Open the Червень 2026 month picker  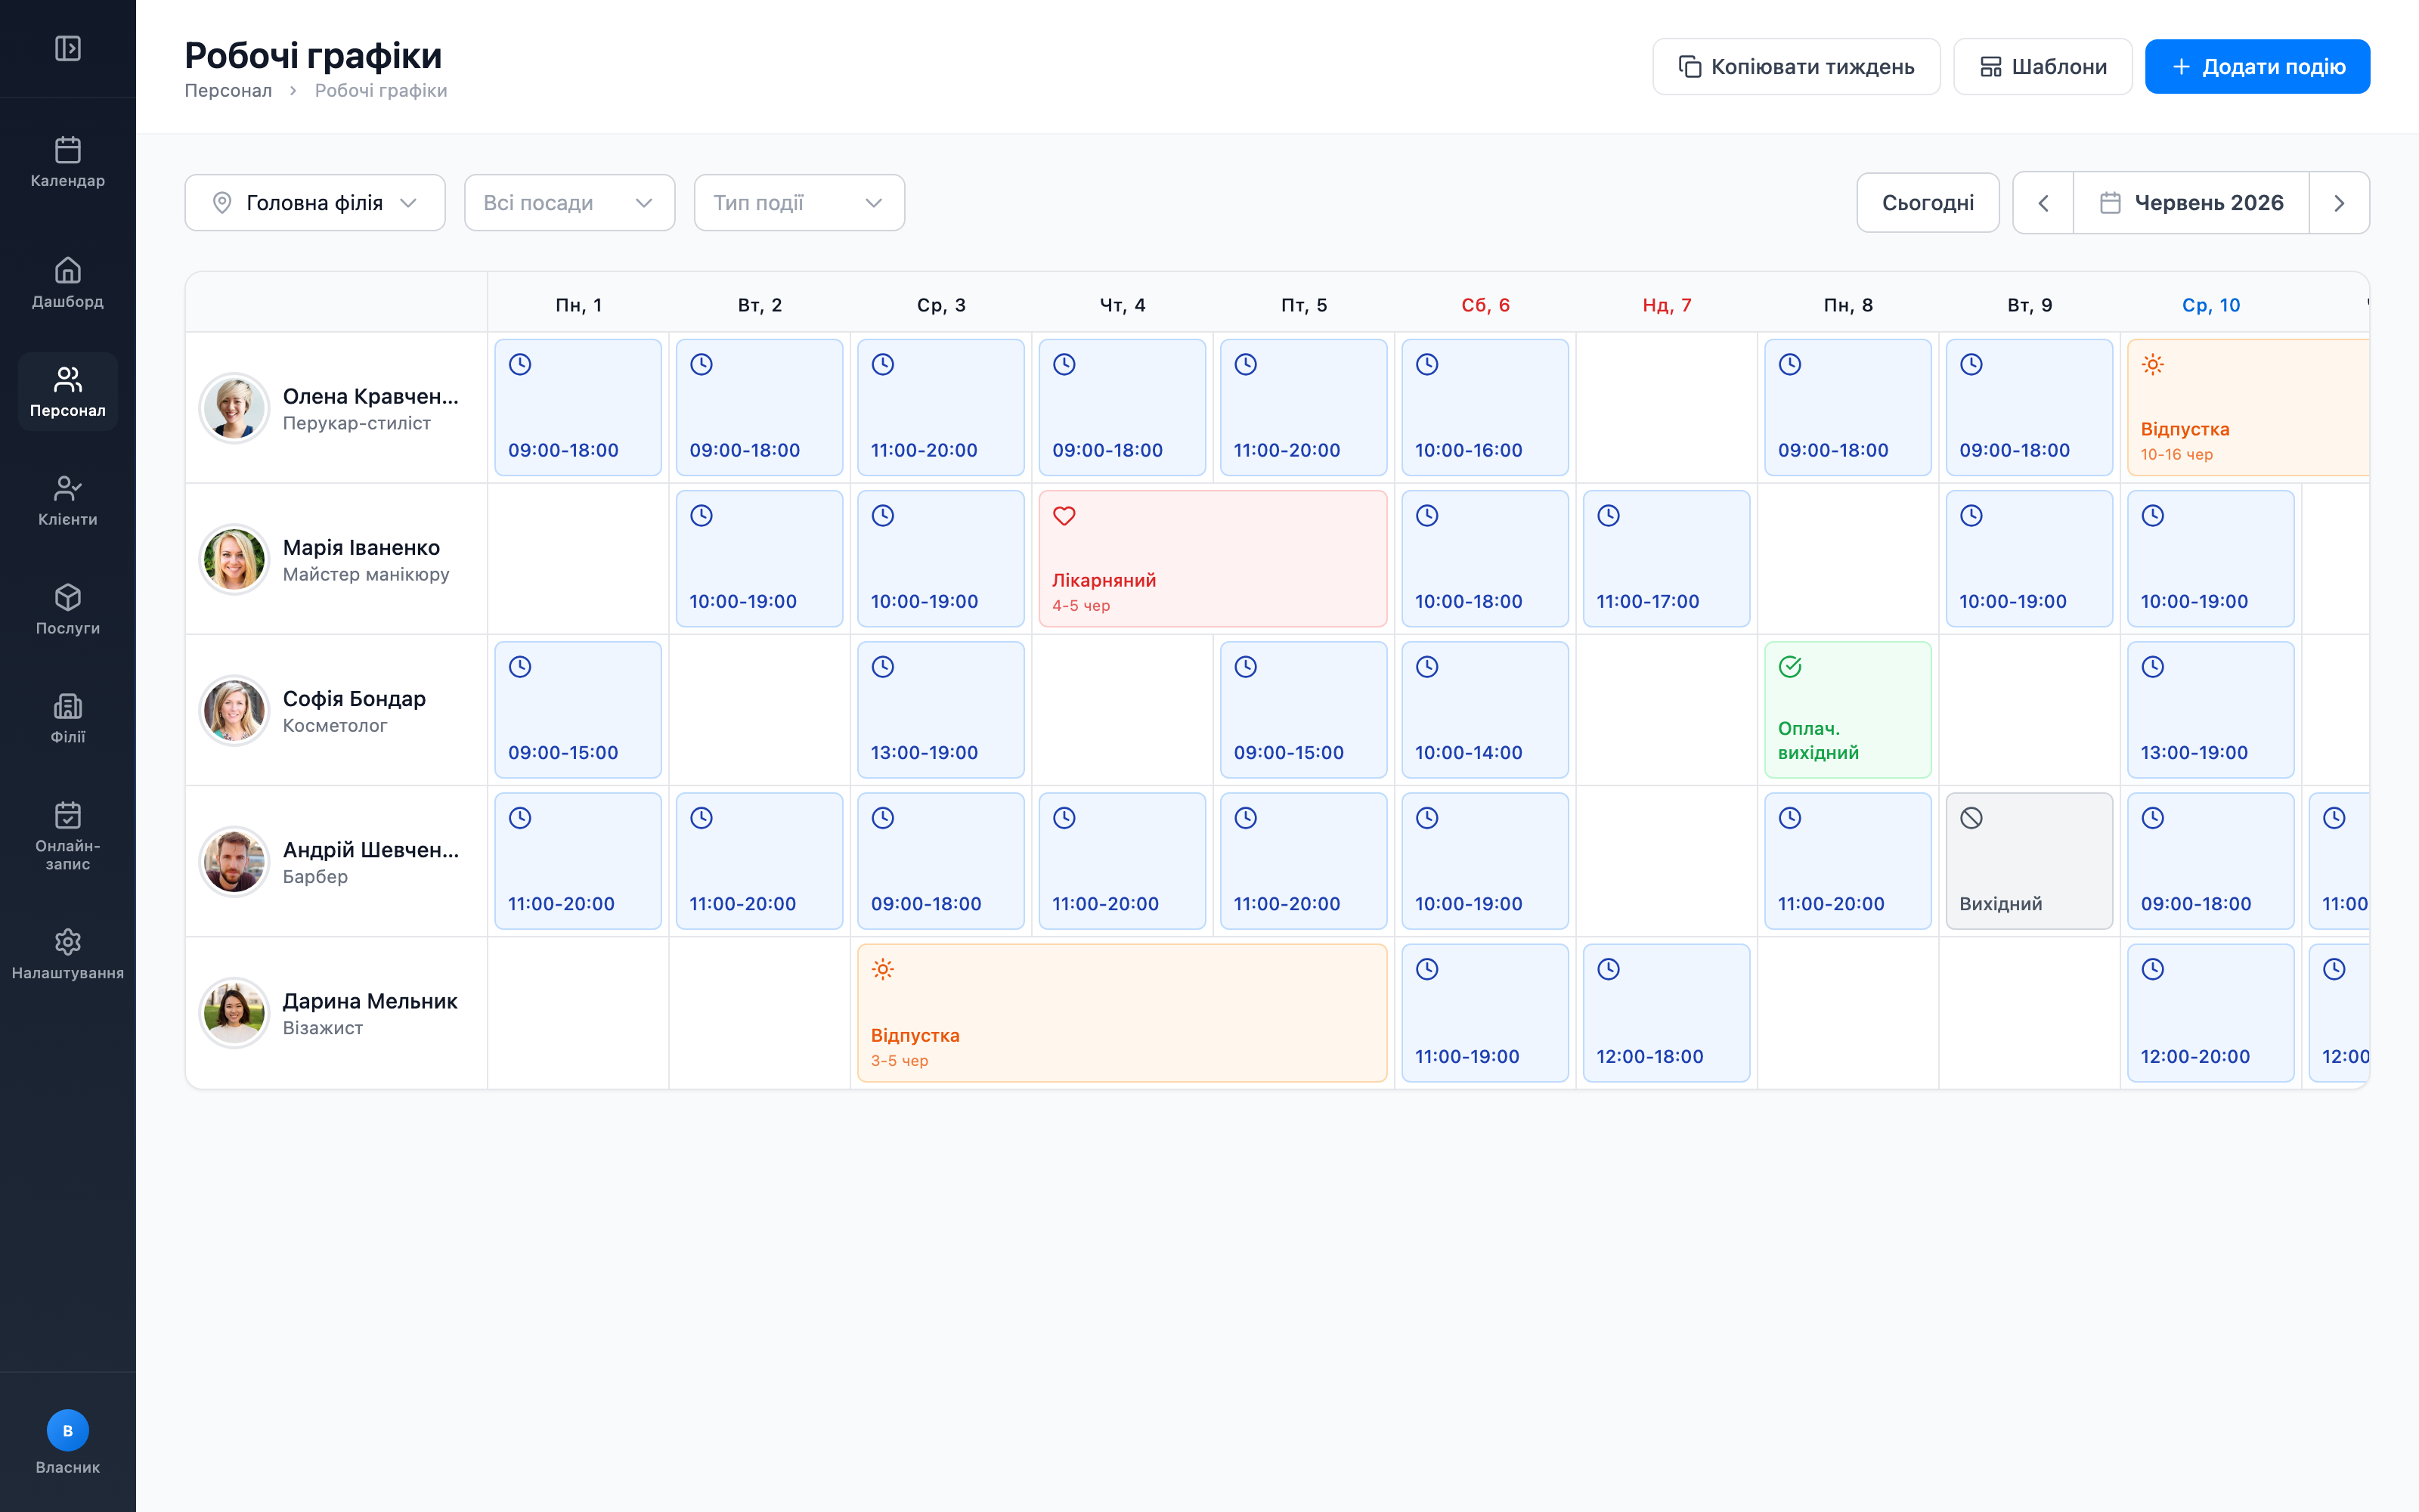pos(2191,203)
